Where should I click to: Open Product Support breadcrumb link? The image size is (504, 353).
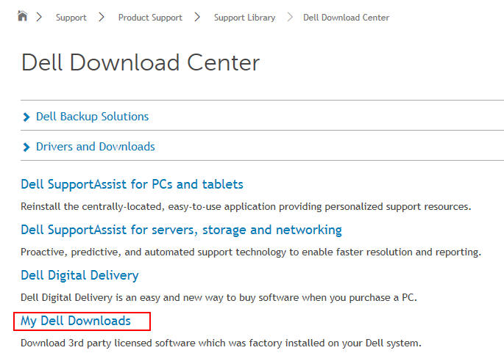coord(150,18)
